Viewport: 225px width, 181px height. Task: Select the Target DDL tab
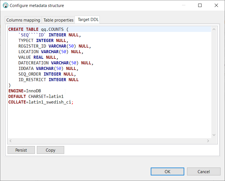pos(87,20)
